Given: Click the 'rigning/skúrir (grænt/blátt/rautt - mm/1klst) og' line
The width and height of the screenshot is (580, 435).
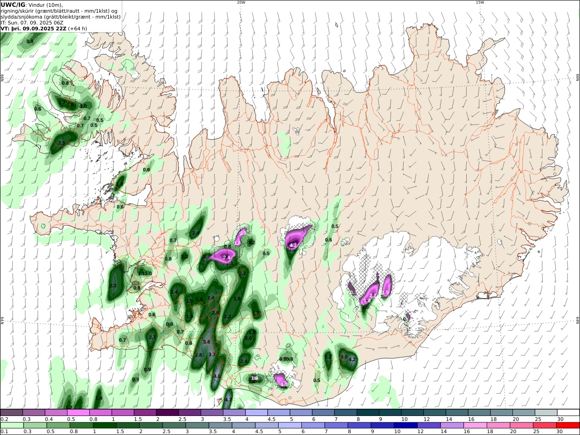Looking at the screenshot, I should click(x=59, y=11).
